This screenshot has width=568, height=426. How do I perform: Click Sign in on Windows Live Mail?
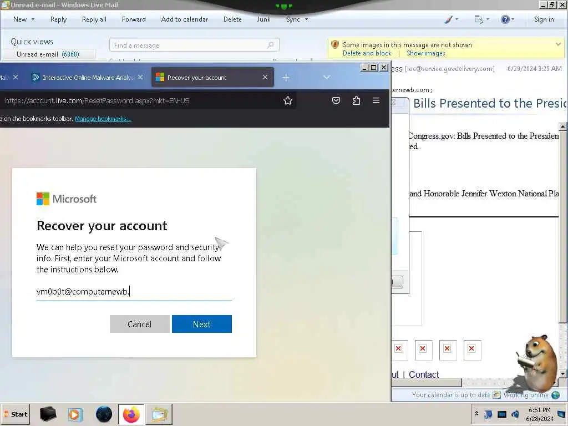(544, 19)
